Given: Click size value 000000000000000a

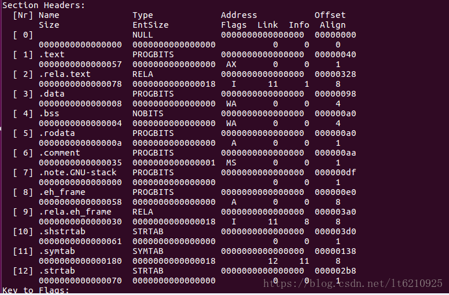Looking at the screenshot, I should pyautogui.click(x=80, y=143).
